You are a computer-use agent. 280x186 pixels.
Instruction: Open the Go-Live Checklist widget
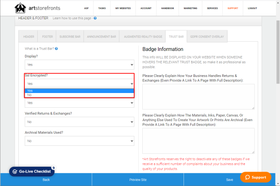[32, 171]
